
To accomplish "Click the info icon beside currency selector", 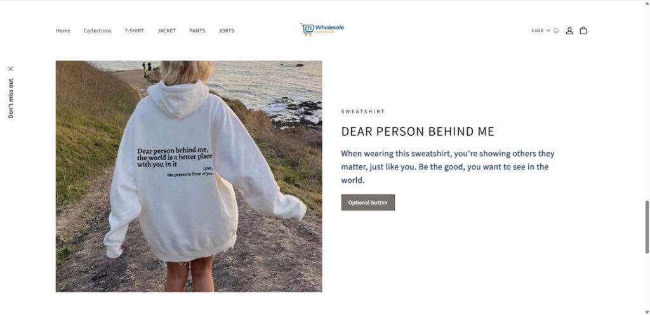I will [x=556, y=30].
